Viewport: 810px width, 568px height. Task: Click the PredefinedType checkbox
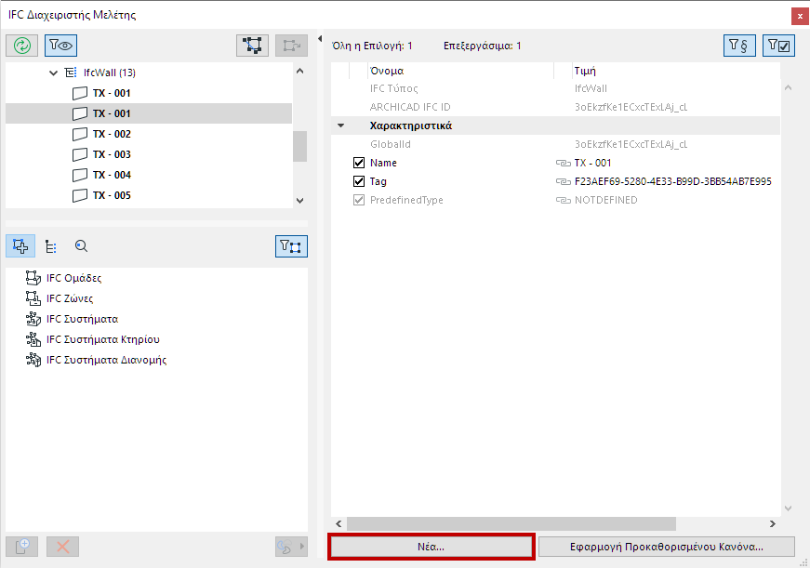click(359, 201)
